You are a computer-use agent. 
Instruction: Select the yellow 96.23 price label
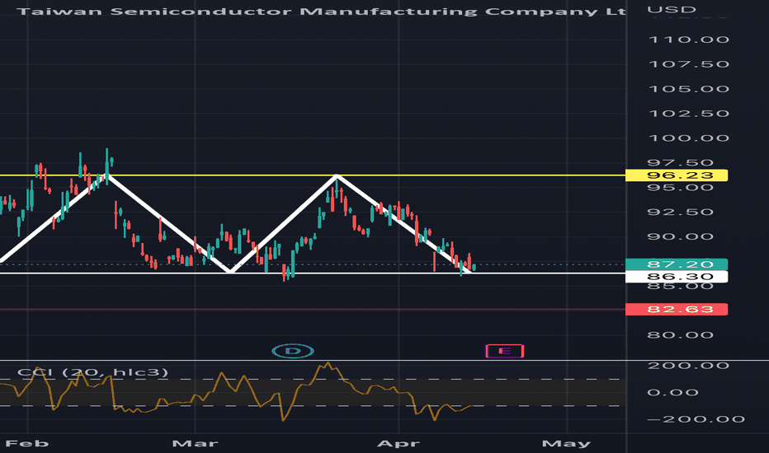tap(677, 175)
